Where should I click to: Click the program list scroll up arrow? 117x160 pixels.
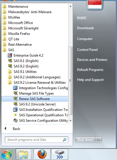(70, 6)
